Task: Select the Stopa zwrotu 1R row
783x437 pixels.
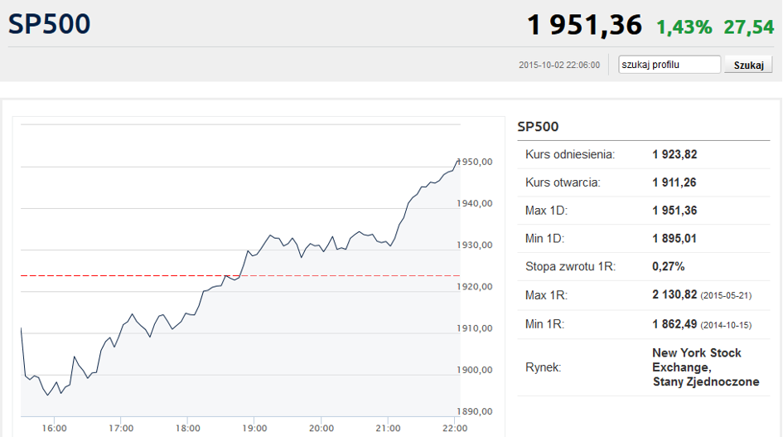Action: 570,267
